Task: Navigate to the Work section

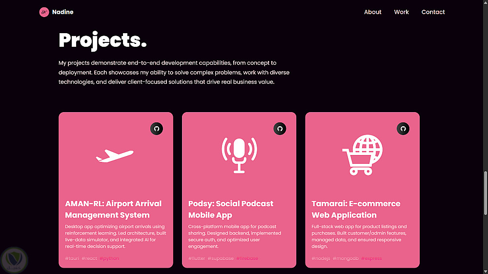Action: [402, 12]
